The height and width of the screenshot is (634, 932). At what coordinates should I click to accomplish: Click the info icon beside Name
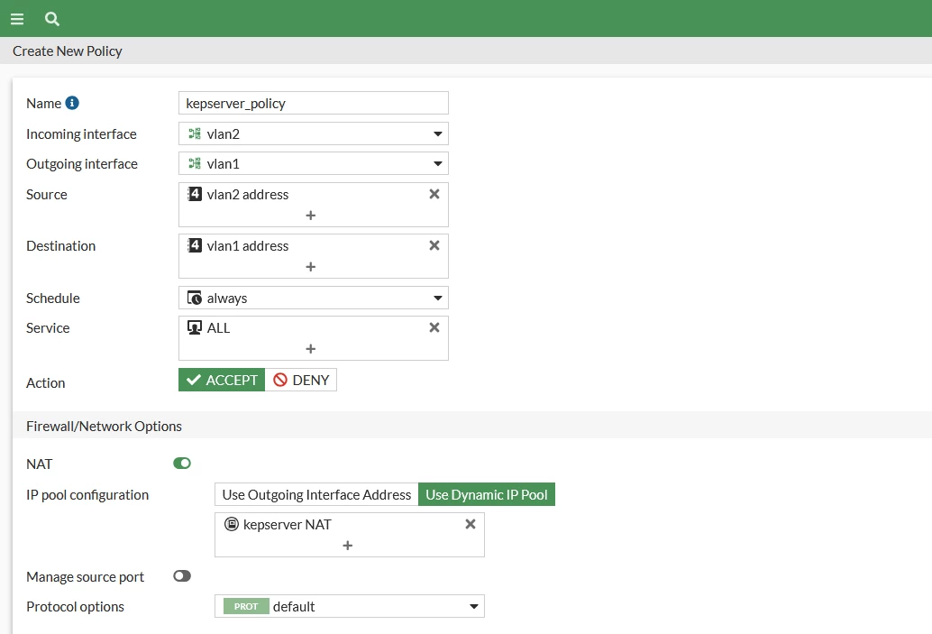[72, 103]
